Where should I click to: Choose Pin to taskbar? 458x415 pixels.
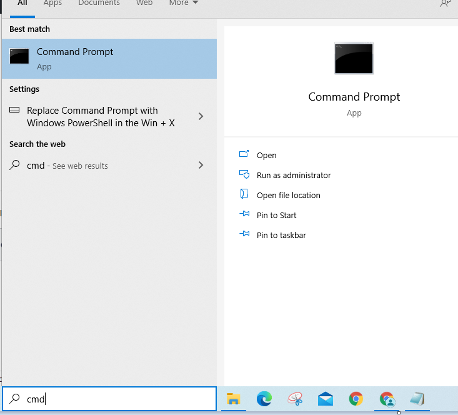click(x=281, y=235)
